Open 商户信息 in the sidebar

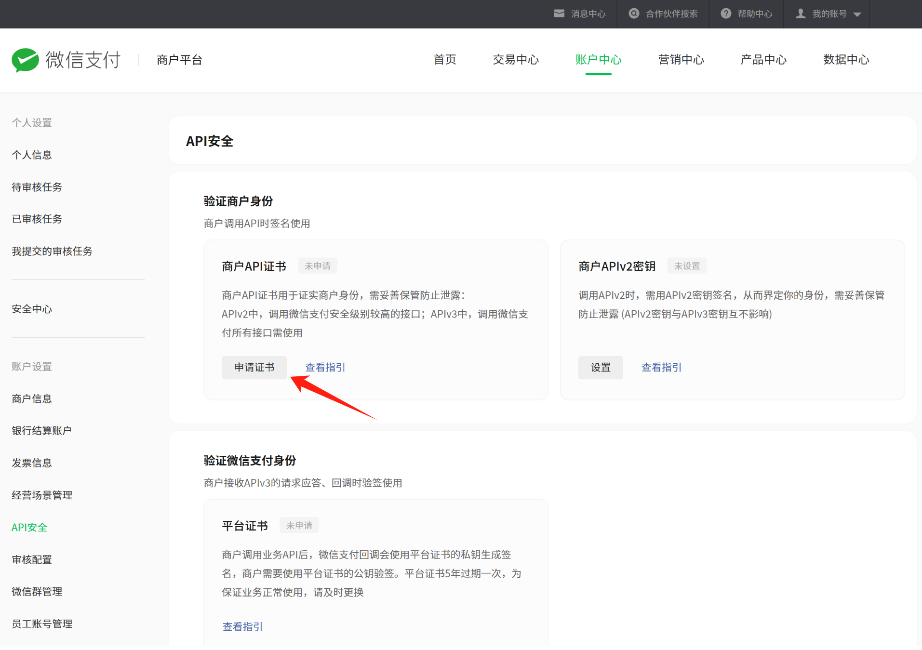32,398
